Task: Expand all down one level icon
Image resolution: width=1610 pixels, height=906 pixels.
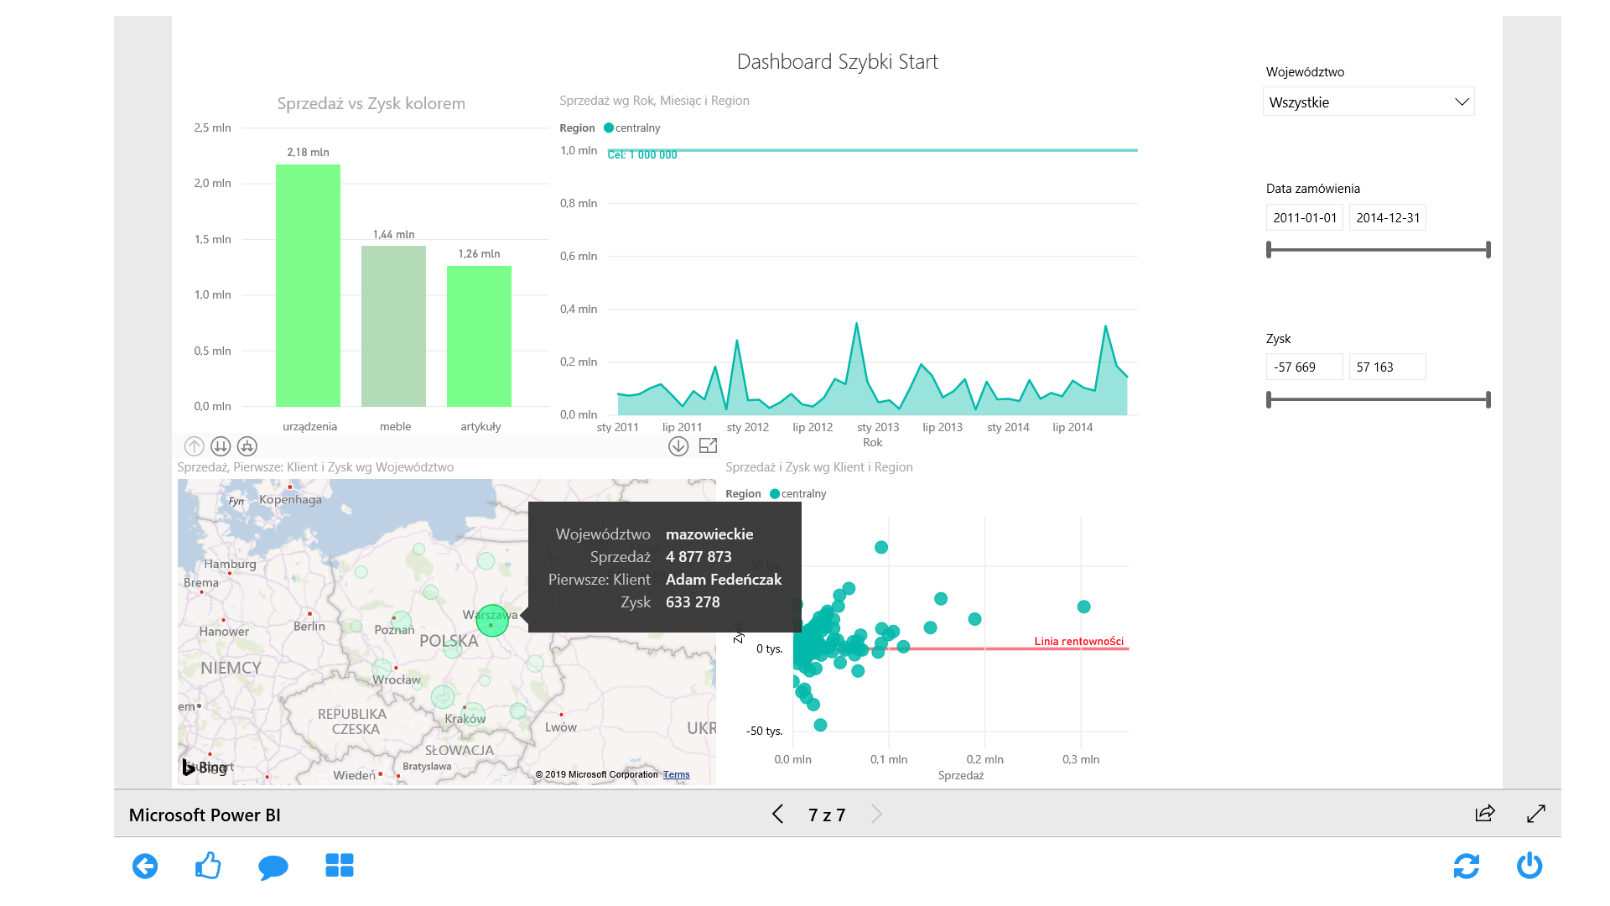Action: pyautogui.click(x=247, y=446)
